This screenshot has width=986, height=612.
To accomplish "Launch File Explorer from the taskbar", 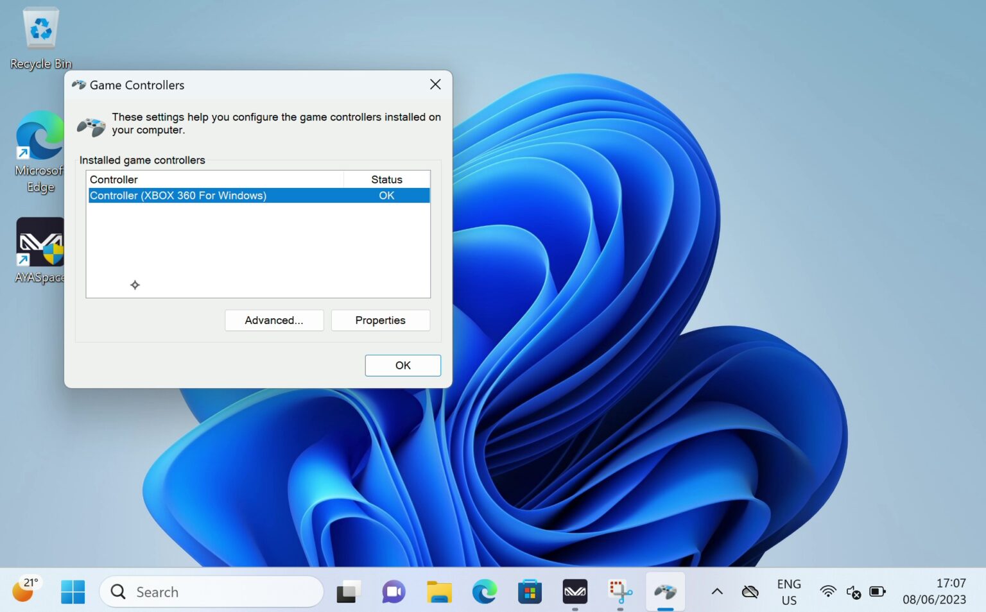I will (x=439, y=591).
